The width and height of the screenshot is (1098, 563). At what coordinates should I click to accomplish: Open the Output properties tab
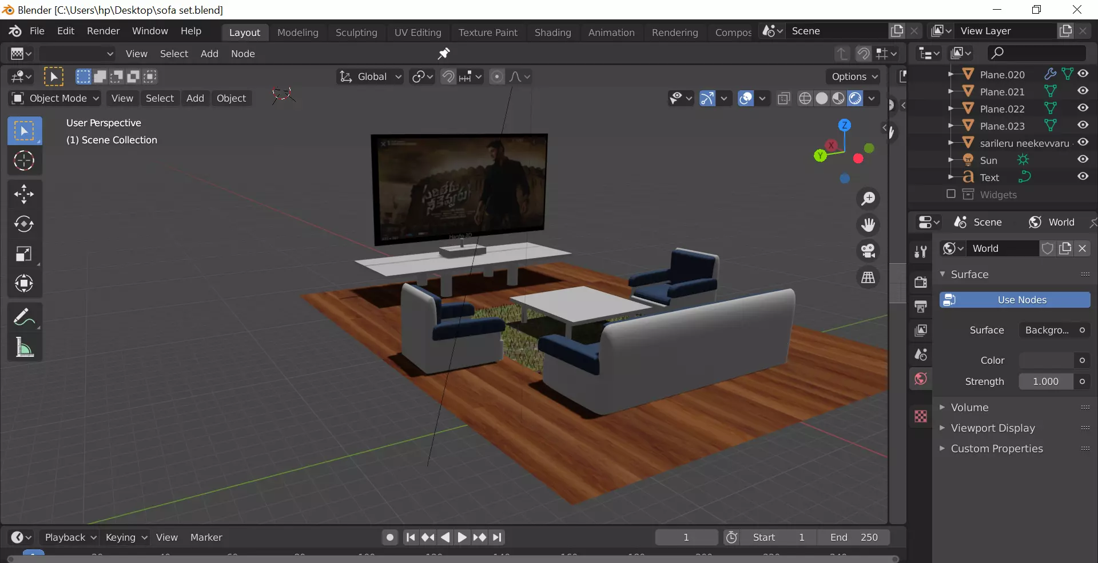tap(921, 307)
